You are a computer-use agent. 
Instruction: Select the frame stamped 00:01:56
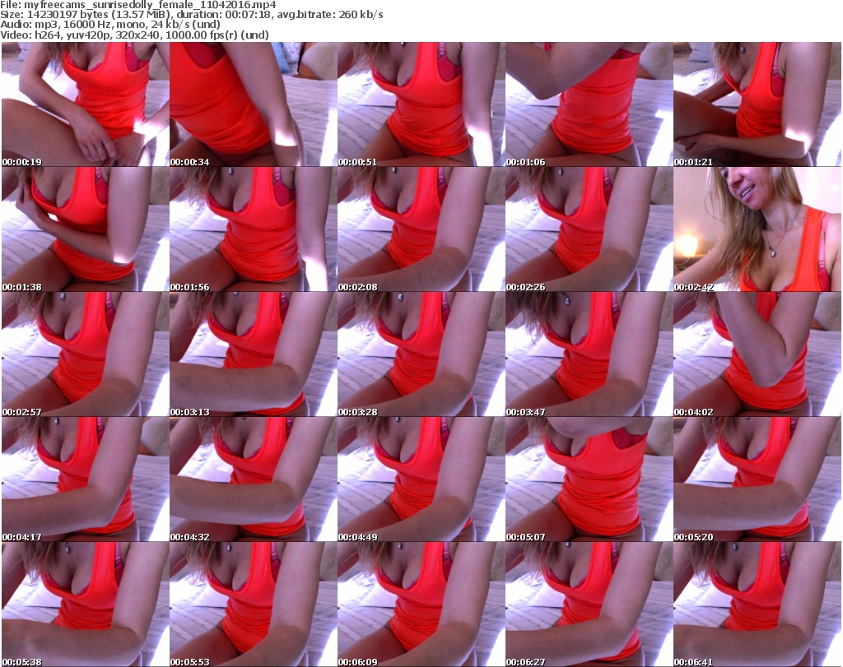(x=254, y=229)
